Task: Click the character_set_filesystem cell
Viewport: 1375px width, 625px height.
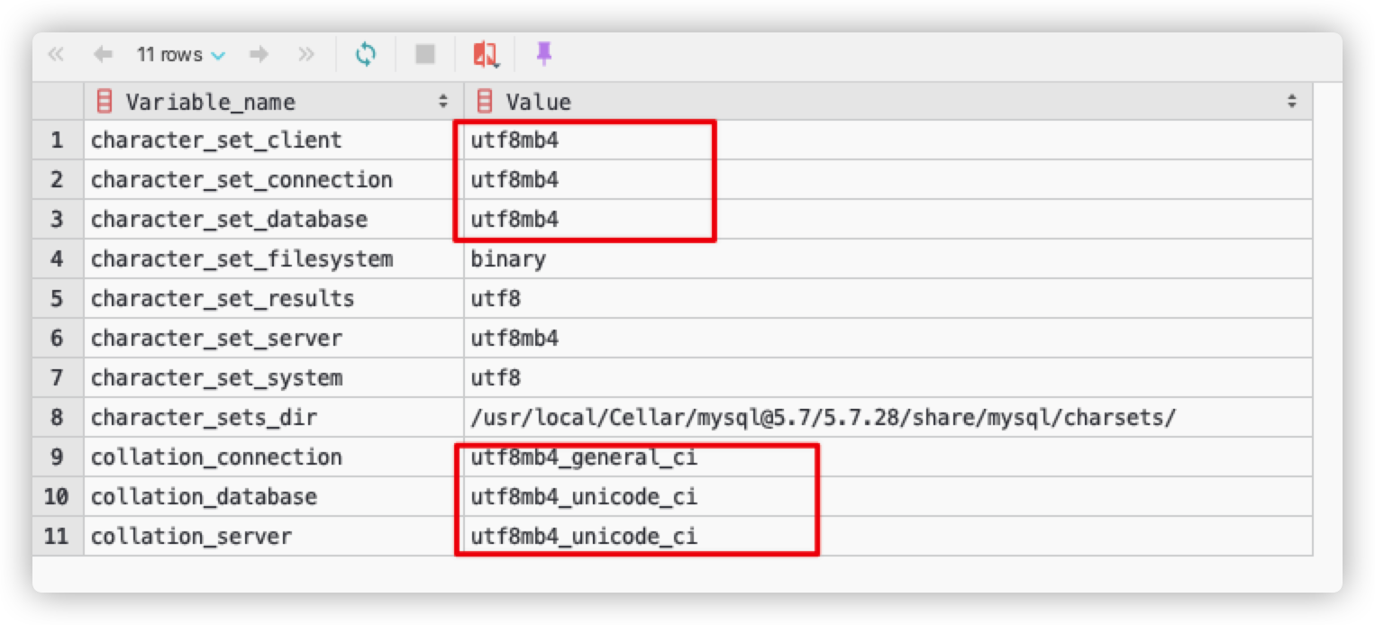Action: click(241, 259)
